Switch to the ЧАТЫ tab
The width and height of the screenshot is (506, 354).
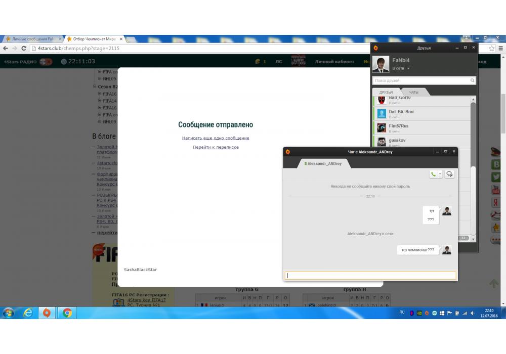coord(414,92)
